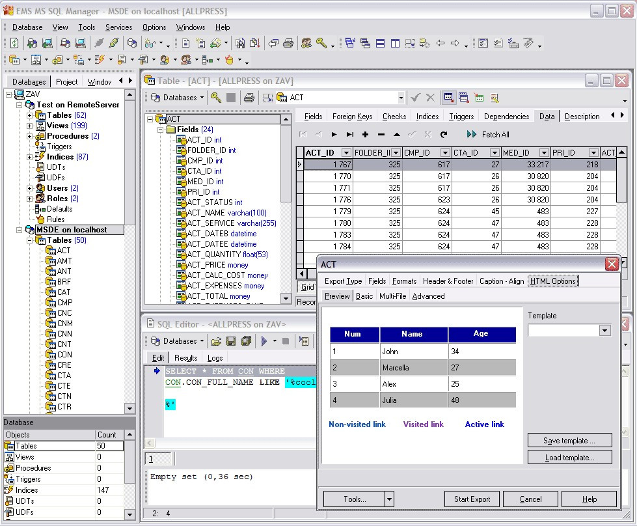Viewport: 637px width, 526px height.
Task: Click the Load template button
Action: click(x=569, y=458)
